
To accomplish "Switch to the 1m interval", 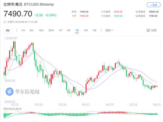I will [23, 30].
